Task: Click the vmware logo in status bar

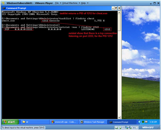Action: coord(148,127)
